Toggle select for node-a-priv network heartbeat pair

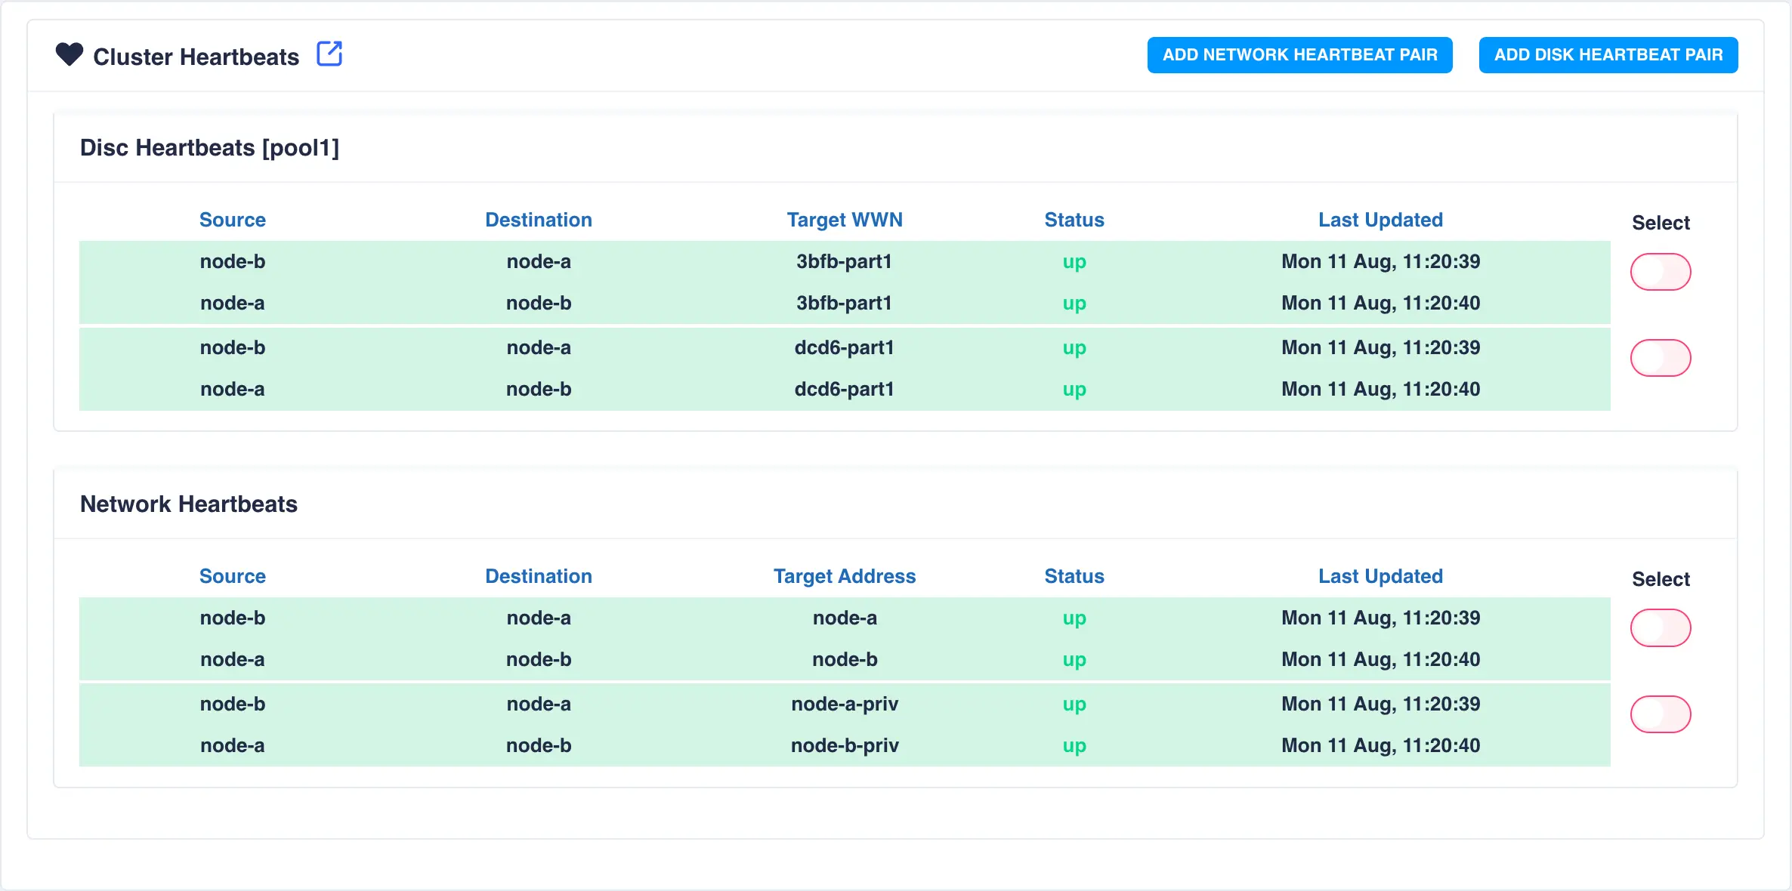1660,714
